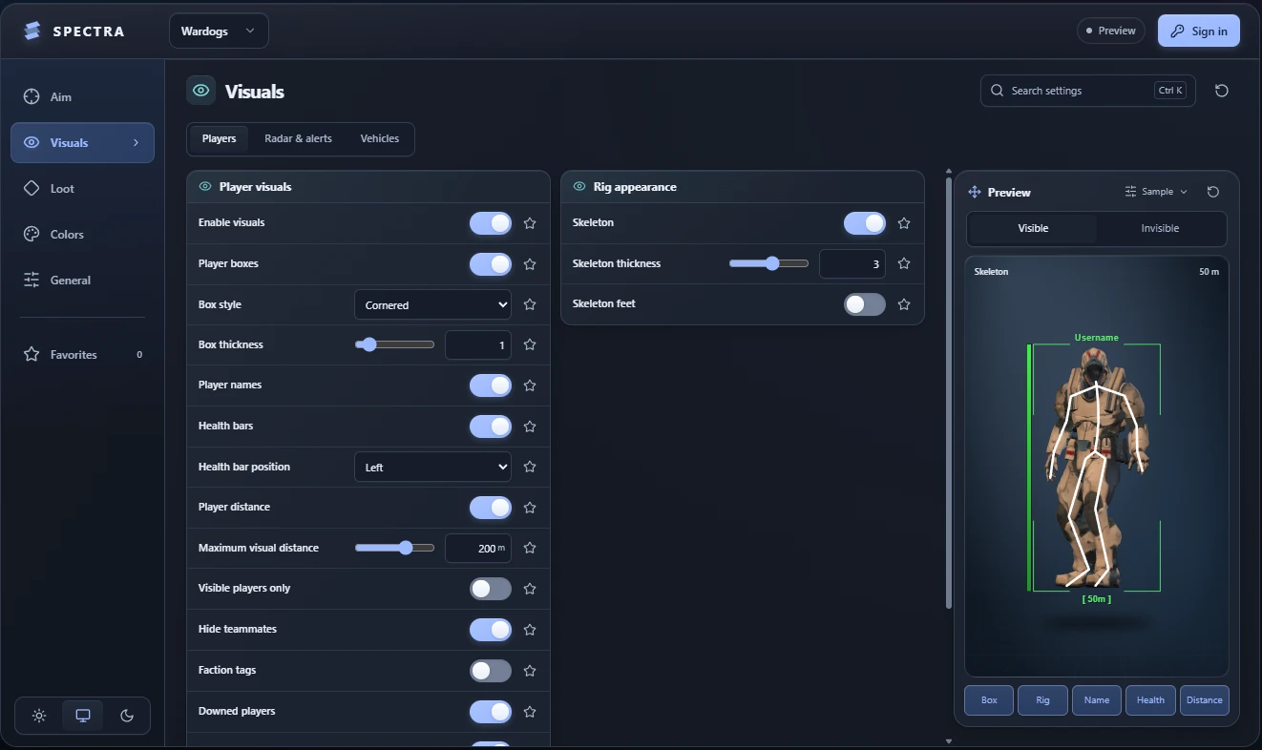
Task: Click the Rig button under preview
Action: [x=1042, y=700]
